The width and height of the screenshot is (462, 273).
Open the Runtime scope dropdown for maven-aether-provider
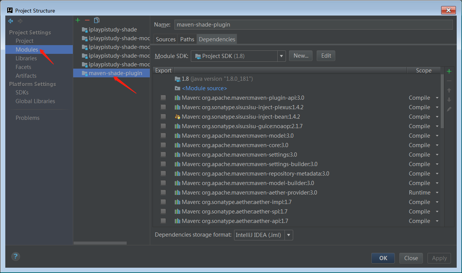pyautogui.click(x=437, y=193)
